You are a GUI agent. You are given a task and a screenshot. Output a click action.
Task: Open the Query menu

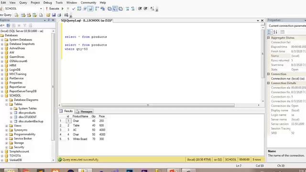click(23, 2)
